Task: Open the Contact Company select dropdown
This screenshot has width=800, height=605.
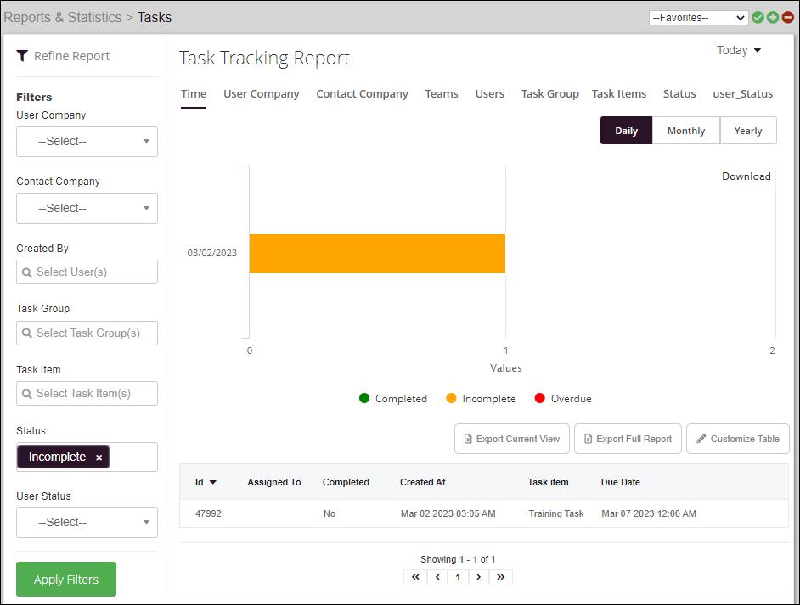Action: (x=87, y=209)
